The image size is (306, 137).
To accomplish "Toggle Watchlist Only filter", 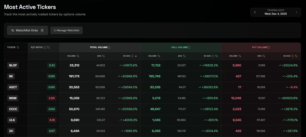I will [28, 30].
